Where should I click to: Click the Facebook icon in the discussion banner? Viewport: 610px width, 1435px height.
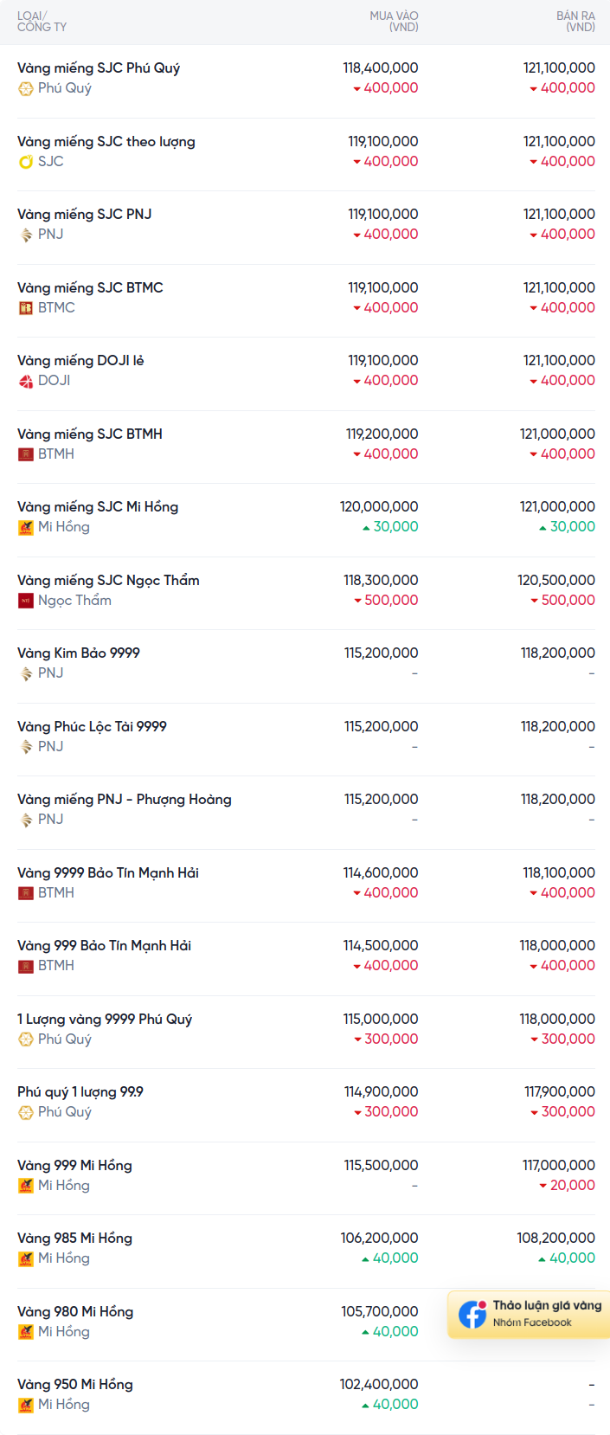tap(472, 1314)
